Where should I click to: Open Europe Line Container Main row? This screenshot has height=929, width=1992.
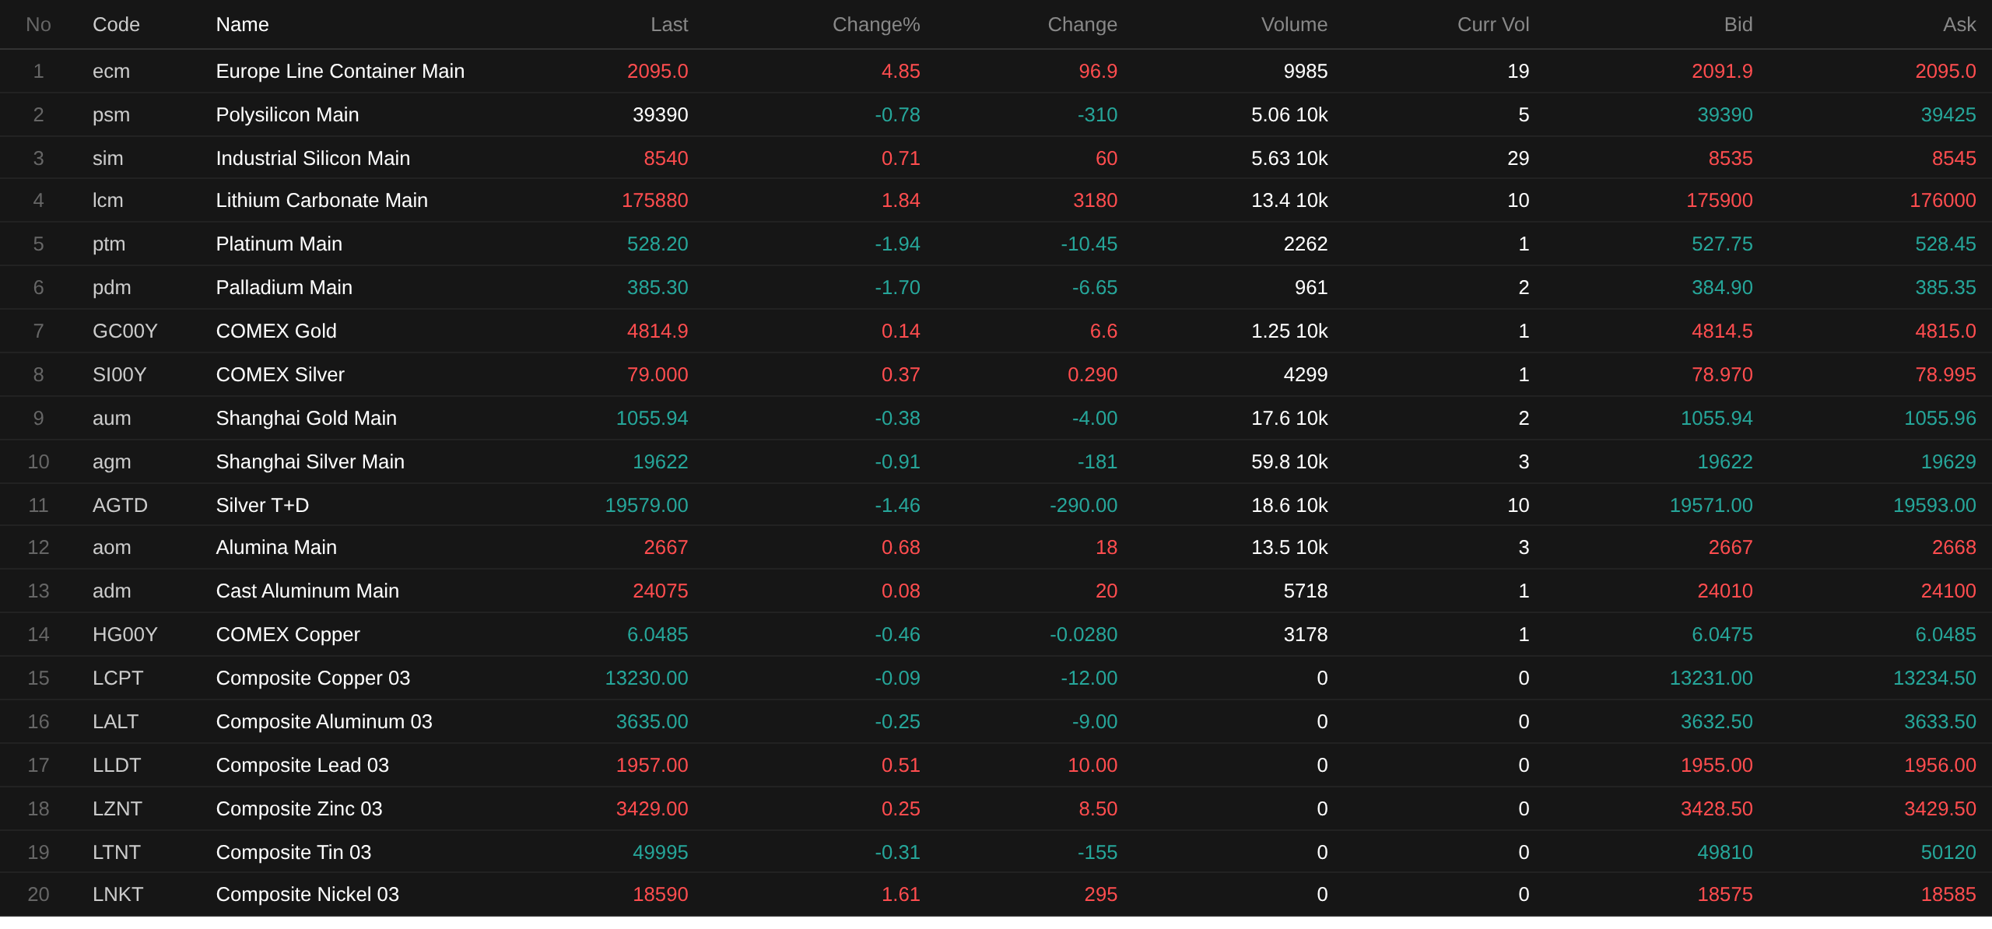[339, 72]
